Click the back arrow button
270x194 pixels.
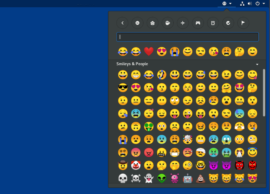point(123,23)
